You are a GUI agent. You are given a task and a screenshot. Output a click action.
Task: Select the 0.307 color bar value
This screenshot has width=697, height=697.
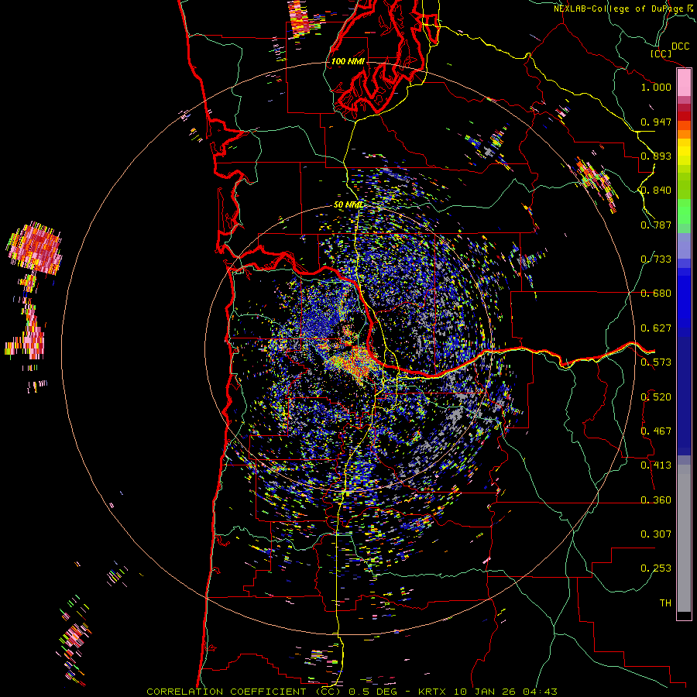point(656,534)
